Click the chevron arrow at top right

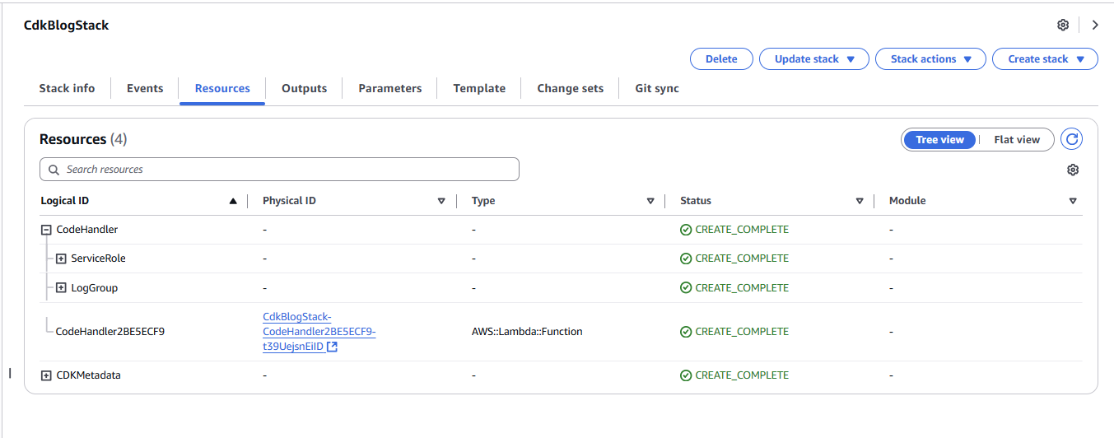[x=1095, y=25]
